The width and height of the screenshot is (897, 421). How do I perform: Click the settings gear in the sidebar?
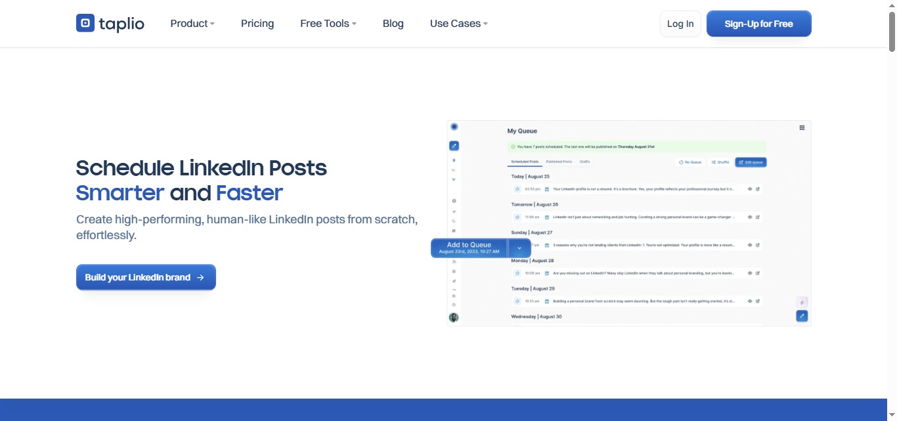pyautogui.click(x=454, y=294)
